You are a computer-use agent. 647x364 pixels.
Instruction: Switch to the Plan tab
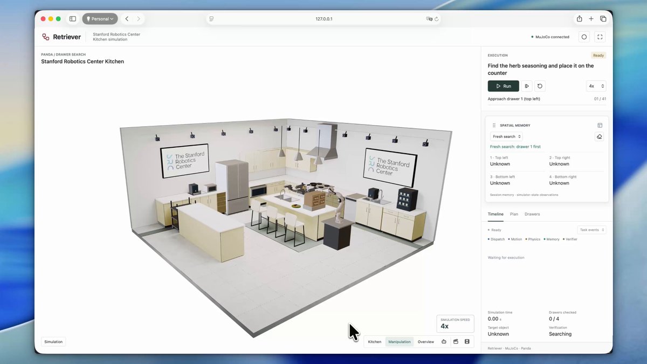point(514,214)
